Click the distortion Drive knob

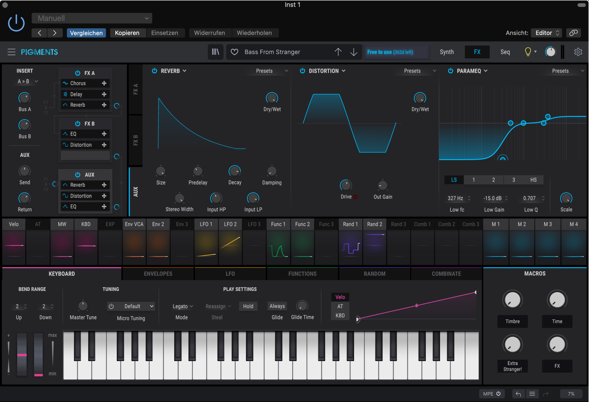point(346,185)
